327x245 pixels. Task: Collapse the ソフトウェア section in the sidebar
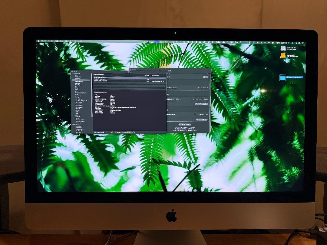coord(74,124)
